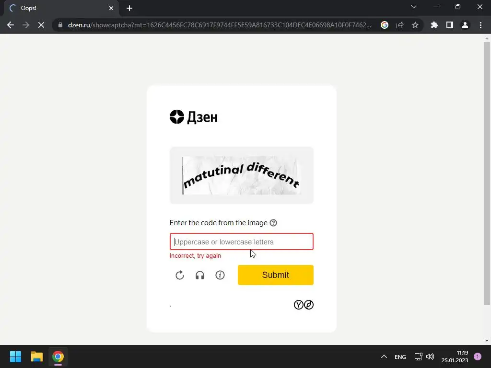Screen dimensions: 491x368
Task: Click the refresh captcha icon
Action: tap(180, 275)
